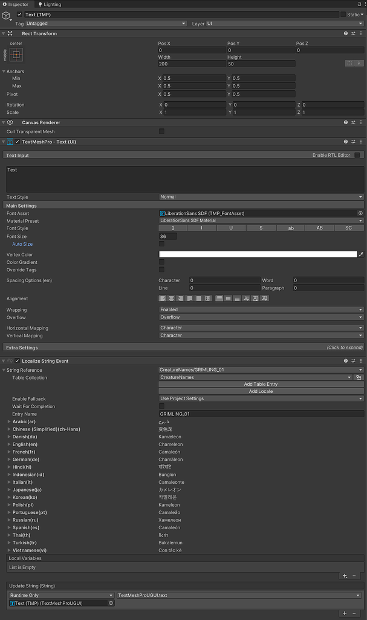Open Canvas Renderer component options menu
Screen dimensions: 367x620
(x=361, y=122)
